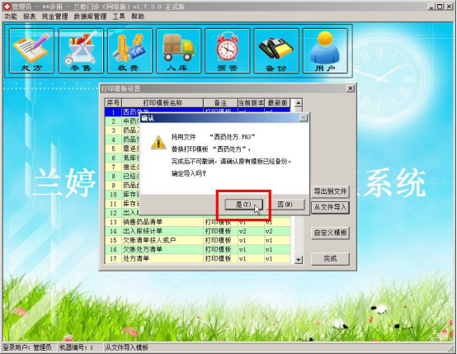Open the 数据库管理 menu
The height and width of the screenshot is (354, 457).
click(x=90, y=17)
